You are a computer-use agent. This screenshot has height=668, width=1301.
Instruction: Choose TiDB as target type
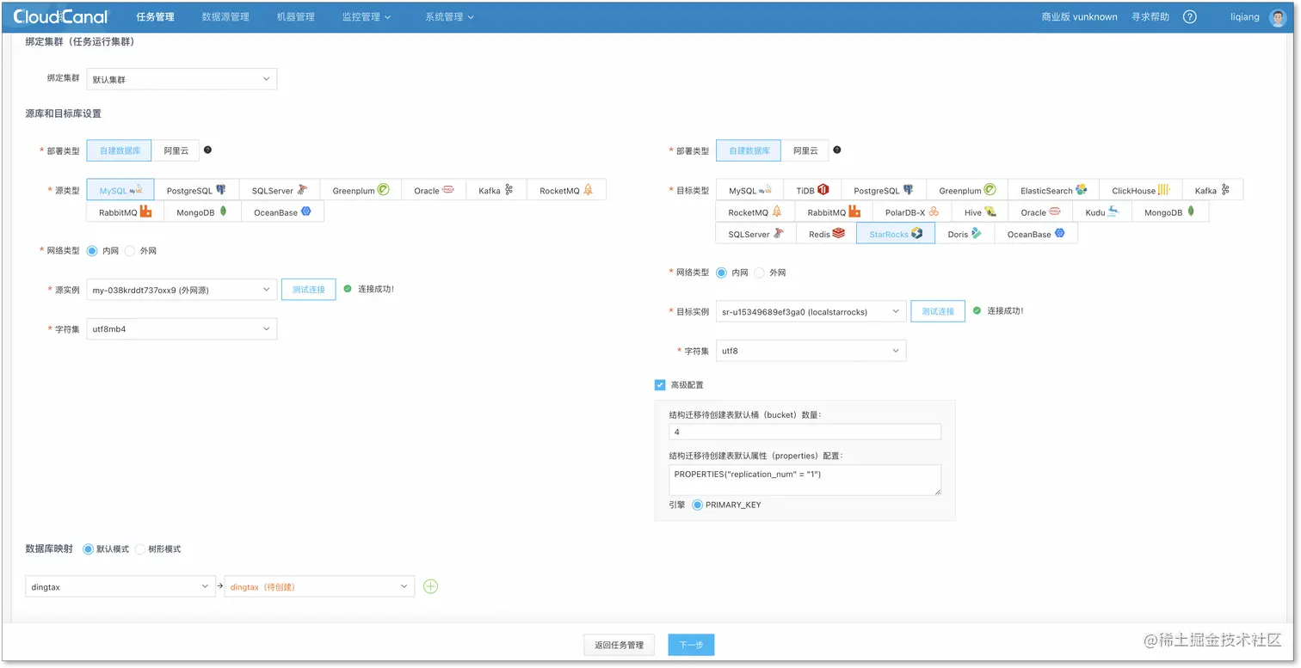point(812,190)
